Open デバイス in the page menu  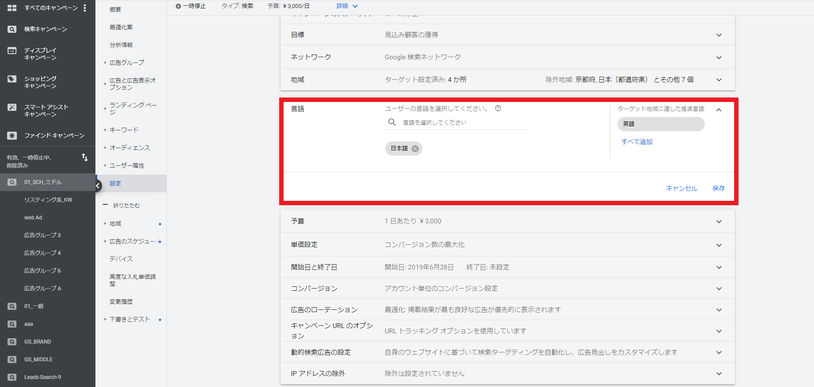[121, 259]
